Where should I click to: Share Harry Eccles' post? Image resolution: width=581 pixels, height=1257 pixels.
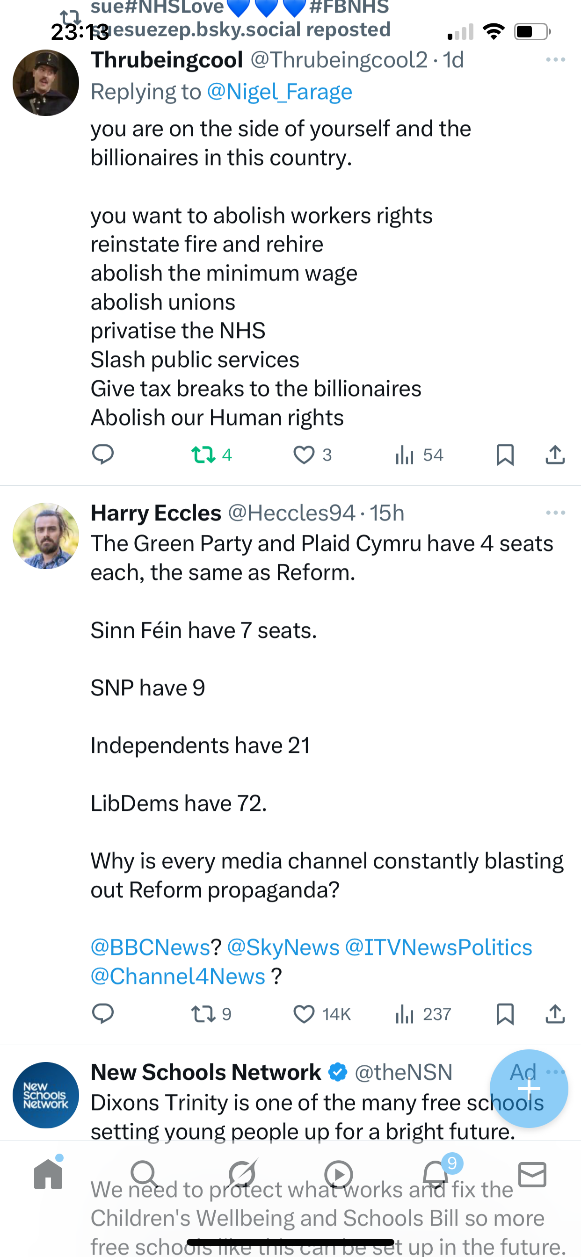555,1014
